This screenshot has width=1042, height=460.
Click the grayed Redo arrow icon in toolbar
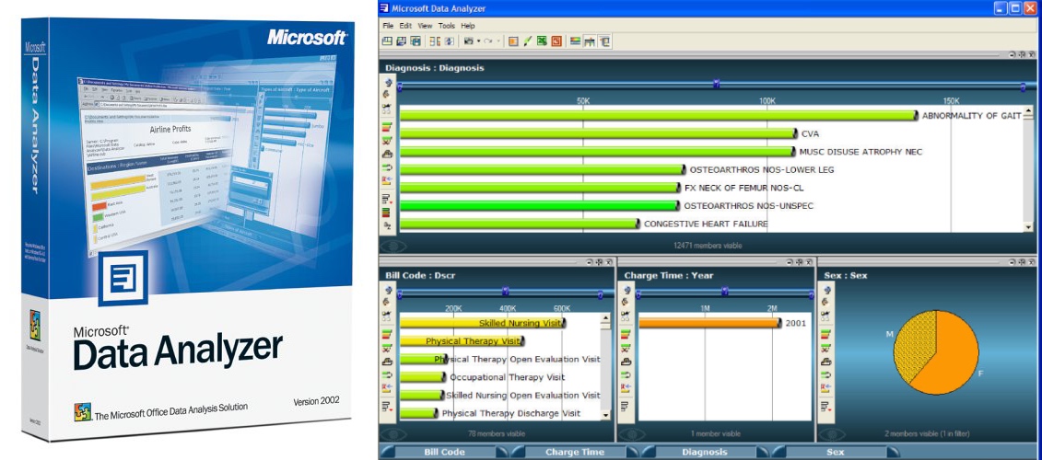[x=488, y=41]
